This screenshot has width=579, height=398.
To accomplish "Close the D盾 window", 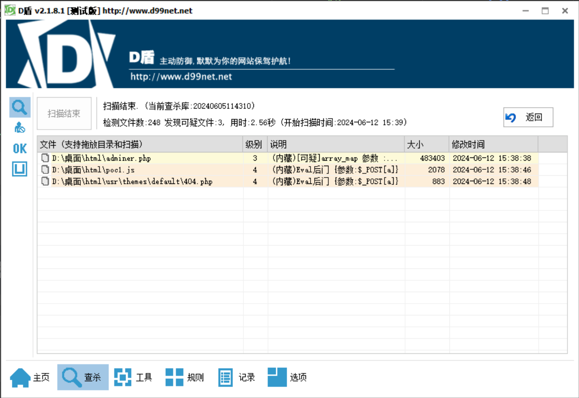I will click(565, 10).
